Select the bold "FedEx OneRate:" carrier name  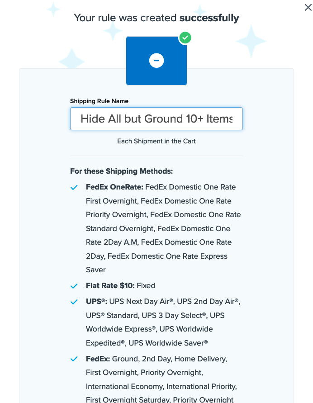click(114, 187)
